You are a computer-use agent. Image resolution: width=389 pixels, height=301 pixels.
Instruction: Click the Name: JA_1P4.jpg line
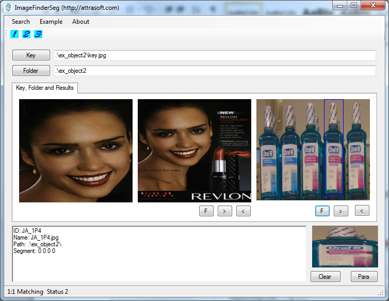[x=36, y=237]
